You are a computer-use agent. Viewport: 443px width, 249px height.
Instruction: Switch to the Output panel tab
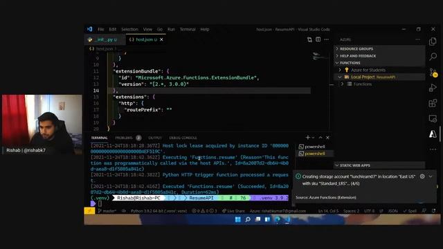tap(155, 138)
